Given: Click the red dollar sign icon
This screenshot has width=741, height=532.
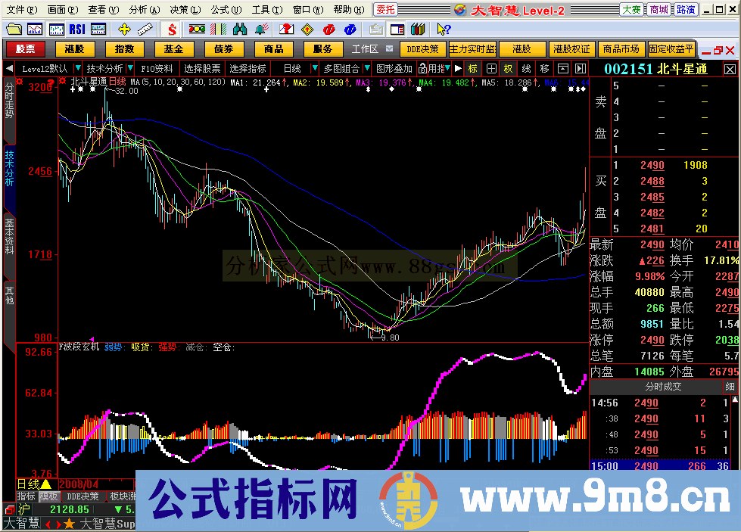Looking at the screenshot, I should [x=172, y=30].
